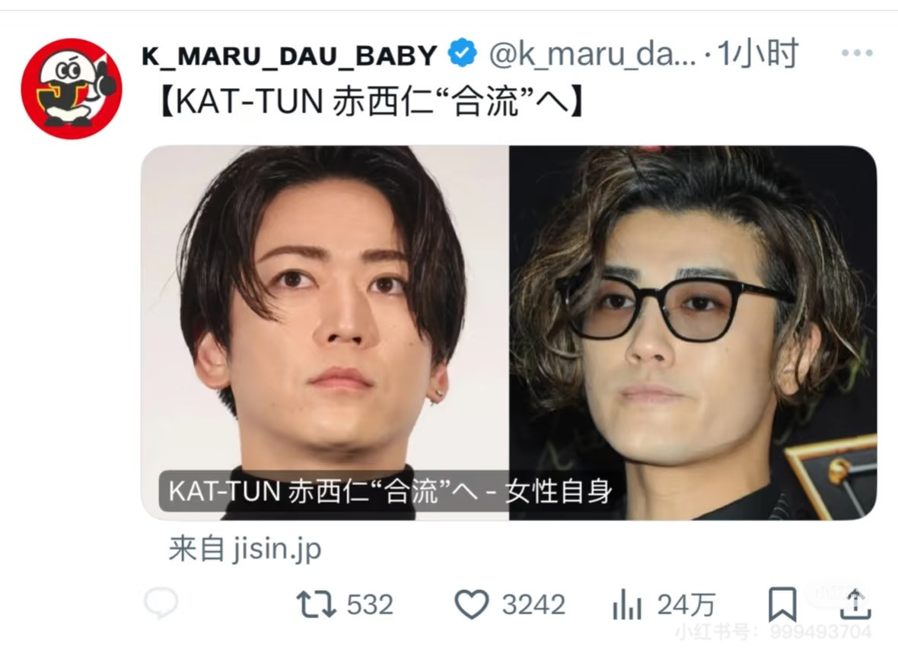The width and height of the screenshot is (898, 663).
Task: Click the retweet arrows icon
Action: tap(316, 604)
